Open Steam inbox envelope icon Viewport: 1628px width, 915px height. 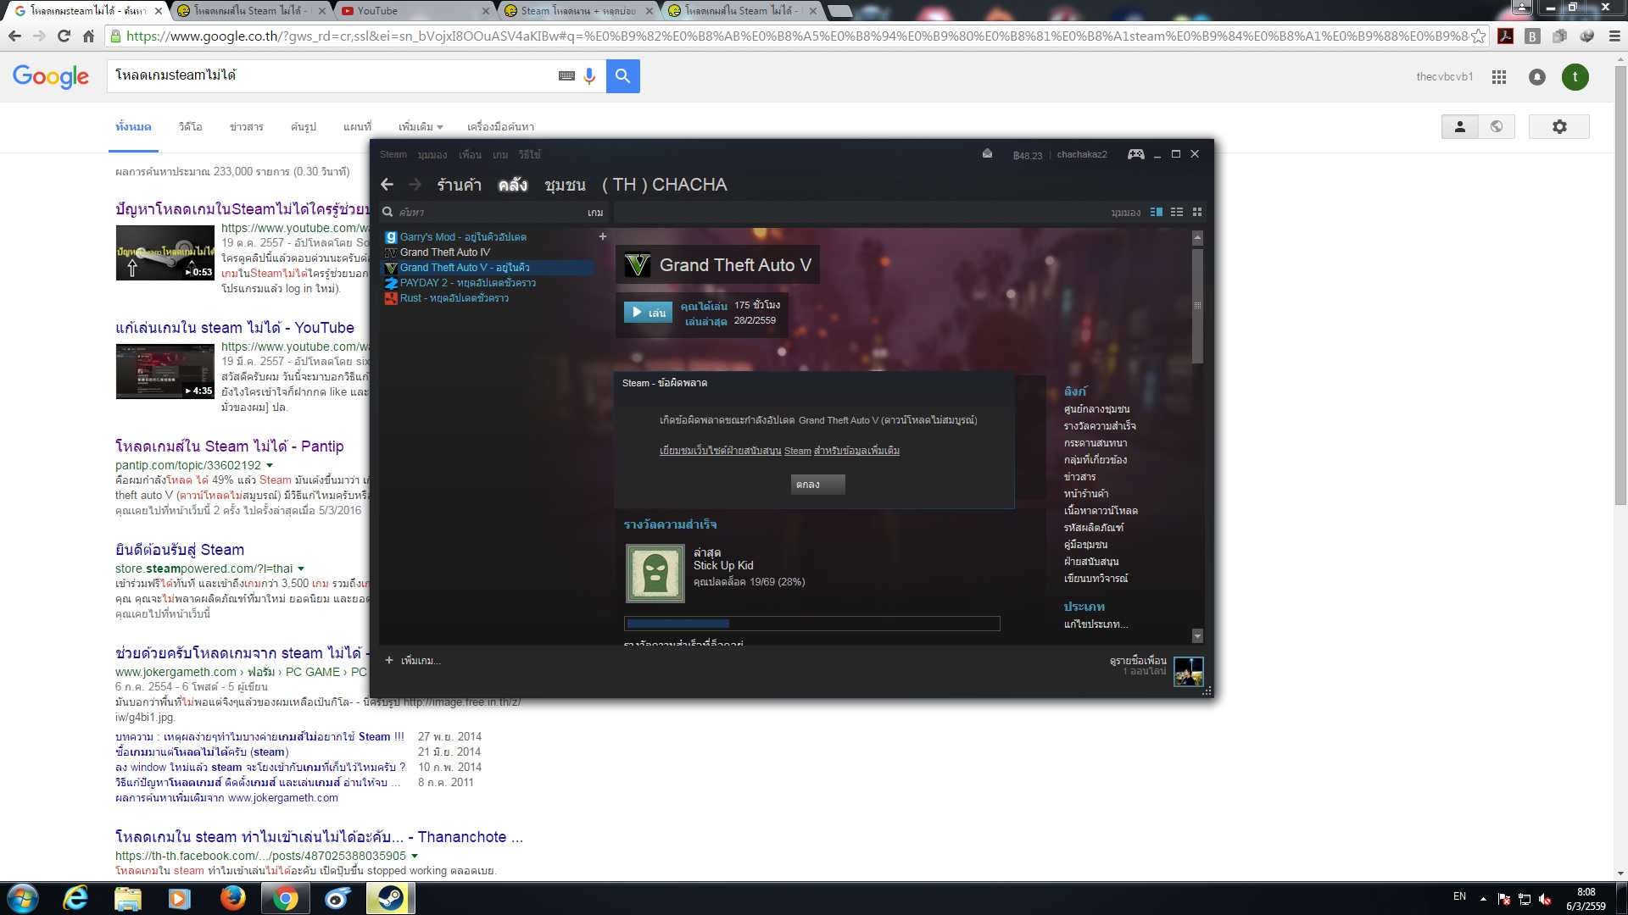coord(987,154)
